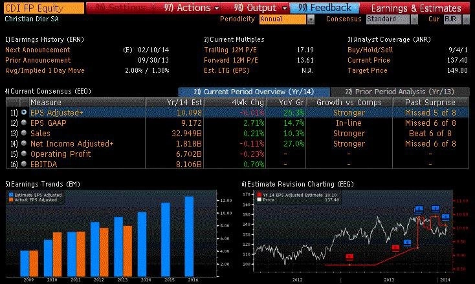
Task: Click the Net Income Adjusted+ measure label
Action: (72, 143)
